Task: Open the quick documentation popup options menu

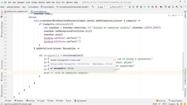Action: [x=114, y=70]
